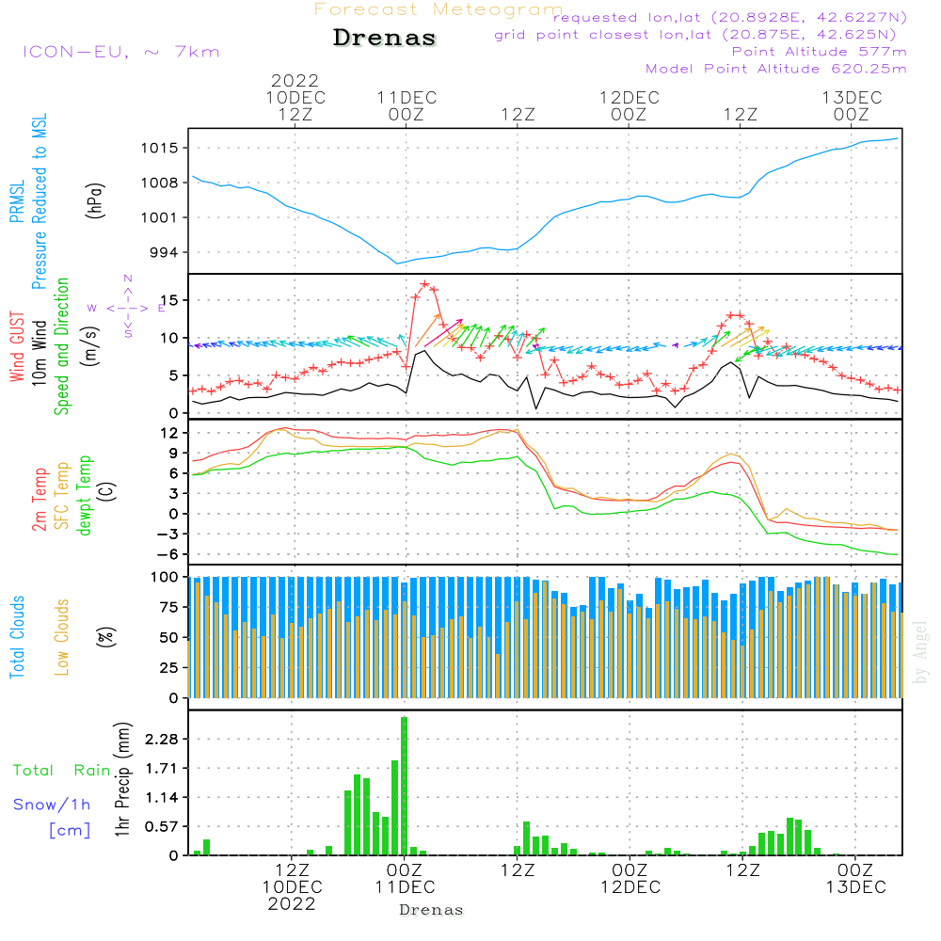Viewport: 941px width, 941px height.
Task: Click the 10m Wind legend label
Action: [39, 352]
